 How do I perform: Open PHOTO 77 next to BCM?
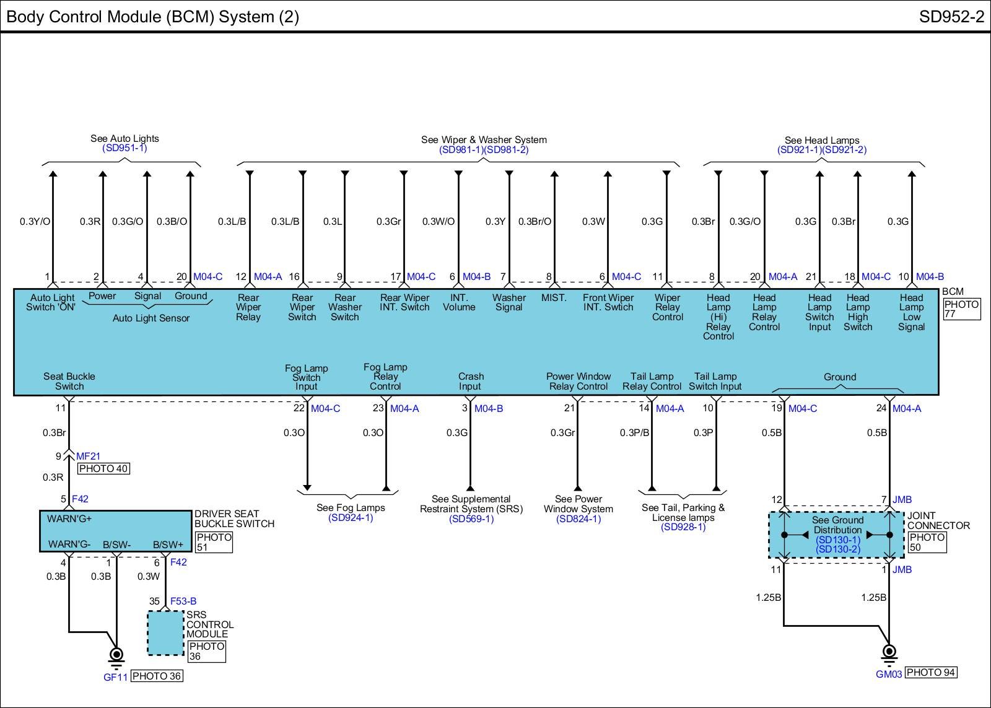point(961,309)
